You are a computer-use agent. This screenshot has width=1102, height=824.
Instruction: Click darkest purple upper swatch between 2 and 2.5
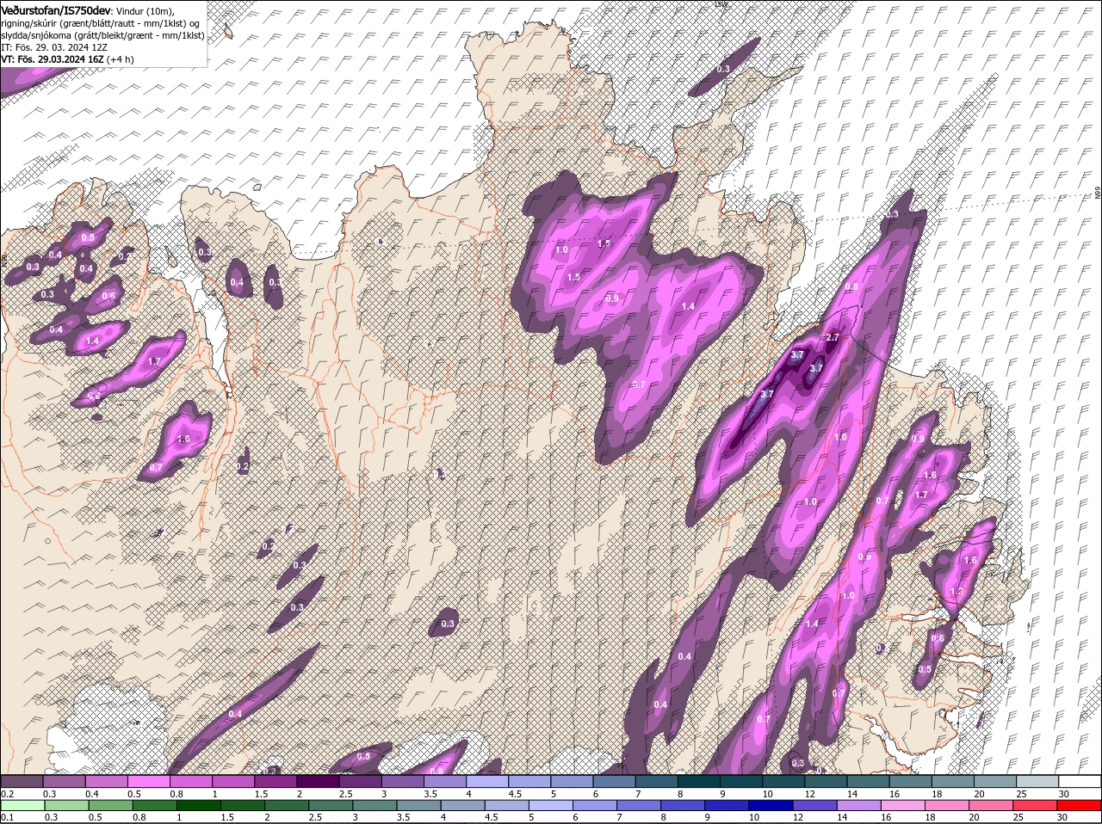click(317, 781)
